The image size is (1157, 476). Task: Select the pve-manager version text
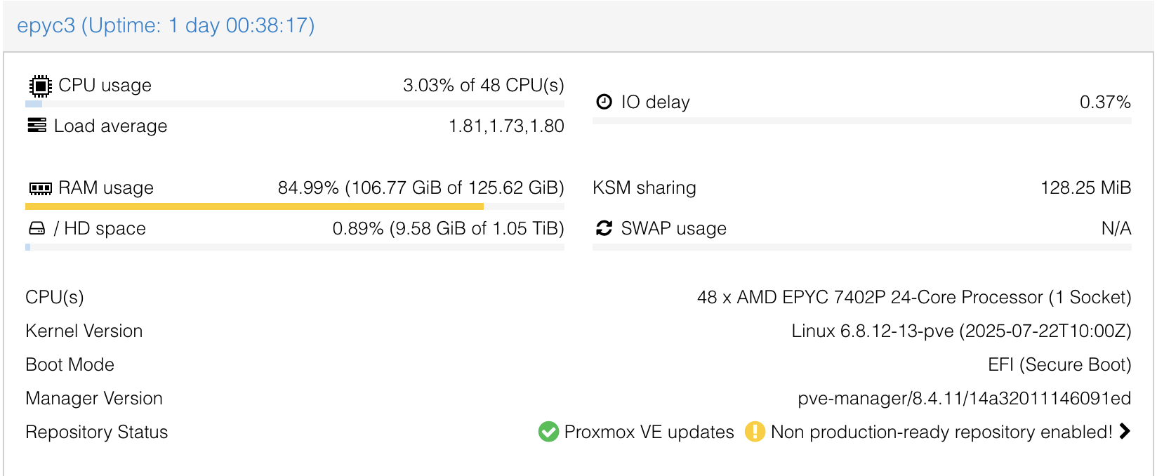(964, 398)
